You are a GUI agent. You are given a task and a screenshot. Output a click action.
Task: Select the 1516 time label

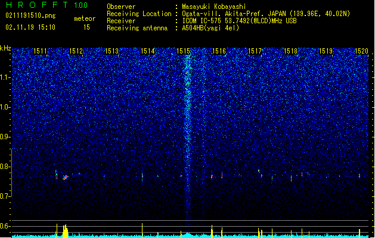click(x=219, y=51)
